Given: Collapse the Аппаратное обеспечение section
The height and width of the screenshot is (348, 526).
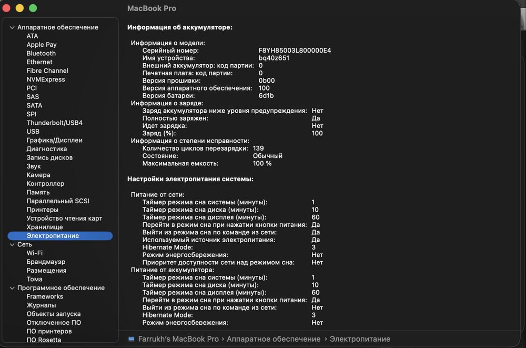Looking at the screenshot, I should (12, 27).
